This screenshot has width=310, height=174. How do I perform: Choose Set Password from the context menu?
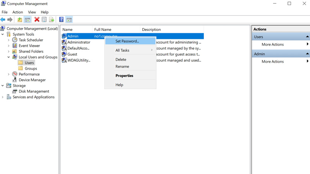[127, 41]
